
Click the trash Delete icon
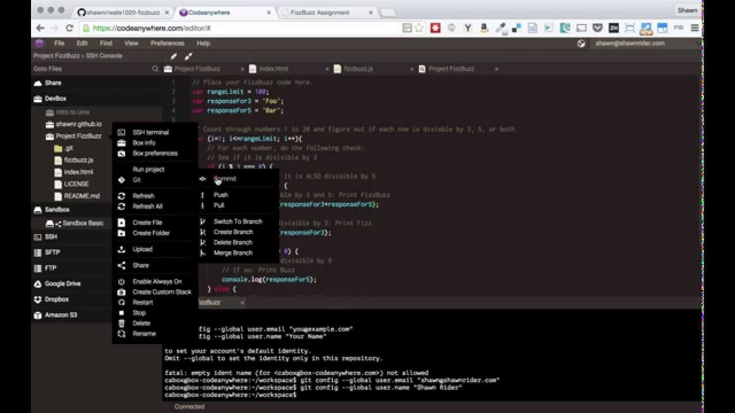click(x=121, y=323)
